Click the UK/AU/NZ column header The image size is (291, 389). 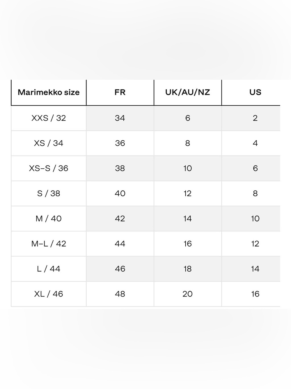coord(188,92)
